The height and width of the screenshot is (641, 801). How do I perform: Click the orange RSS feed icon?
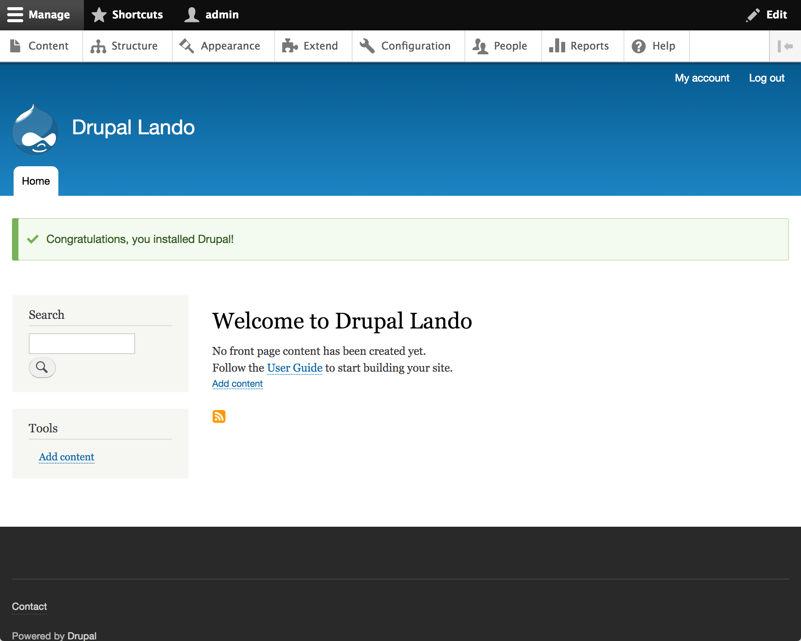click(x=219, y=416)
